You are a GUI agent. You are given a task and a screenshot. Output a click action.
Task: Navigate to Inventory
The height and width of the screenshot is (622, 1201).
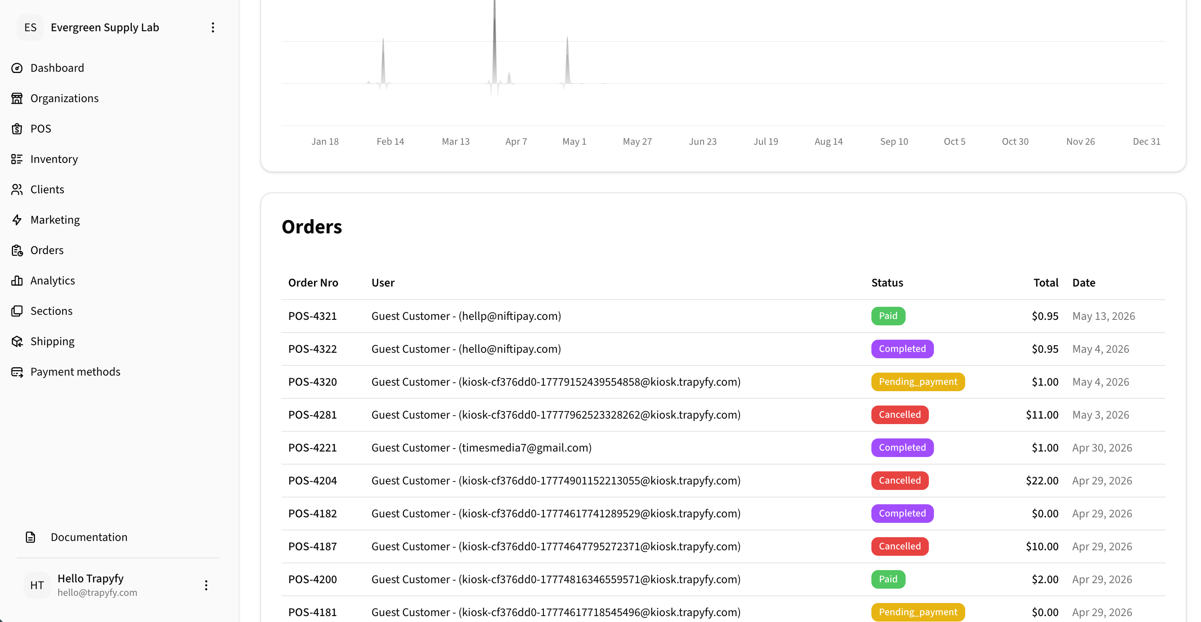coord(54,159)
